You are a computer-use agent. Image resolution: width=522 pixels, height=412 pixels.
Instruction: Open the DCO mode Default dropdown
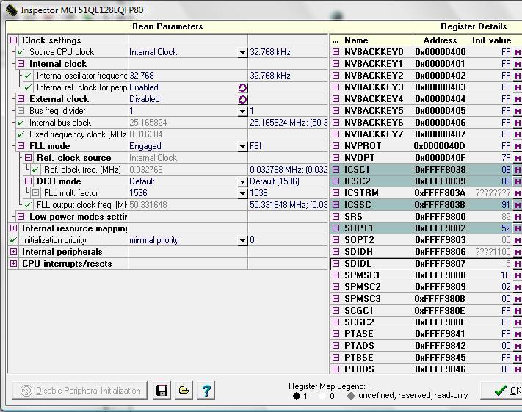243,182
